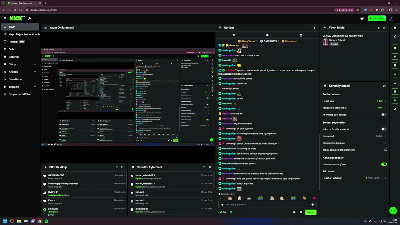Click the lightning bolt icon in the right strip

[x=395, y=57]
